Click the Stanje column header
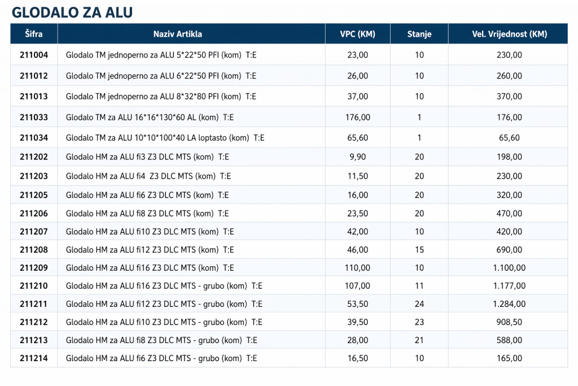The image size is (578, 386). (419, 34)
